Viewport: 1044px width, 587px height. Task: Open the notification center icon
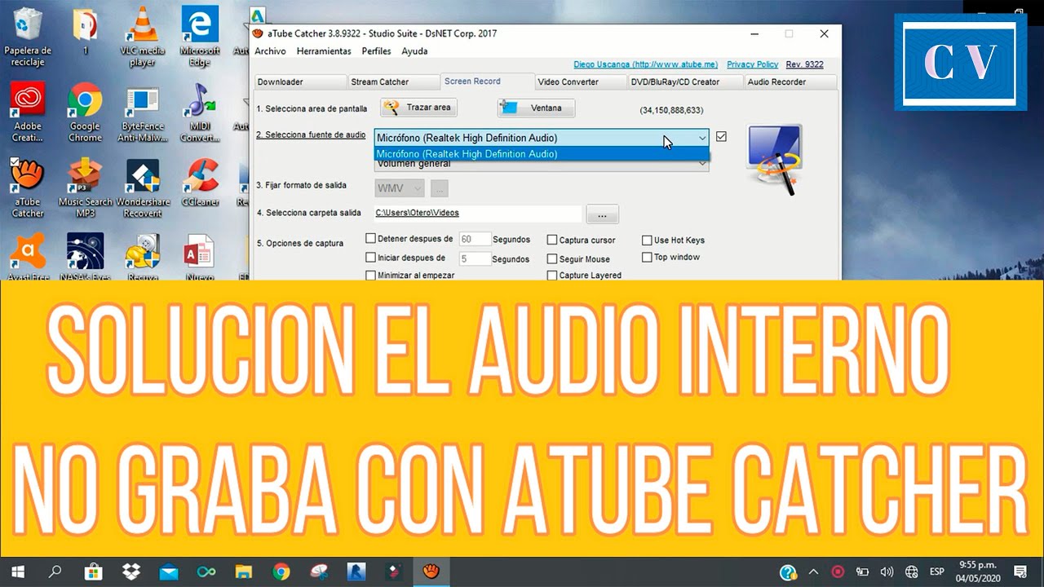point(1020,572)
